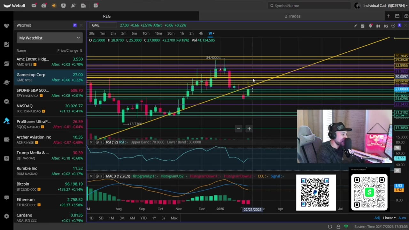This screenshot has width=409, height=230.
Task: Open the messages envelope icon in top bar
Action: click(x=34, y=5)
